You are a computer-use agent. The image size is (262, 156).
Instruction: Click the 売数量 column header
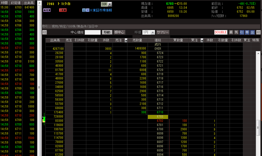pyautogui.click(x=137, y=40)
